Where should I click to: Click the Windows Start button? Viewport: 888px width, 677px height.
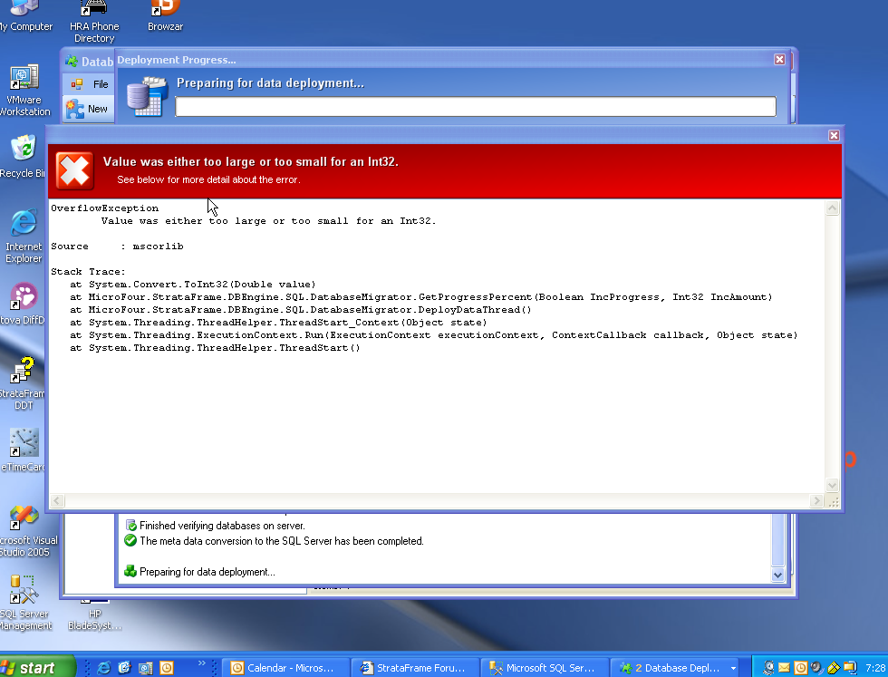tap(29, 668)
